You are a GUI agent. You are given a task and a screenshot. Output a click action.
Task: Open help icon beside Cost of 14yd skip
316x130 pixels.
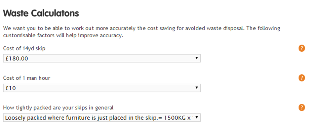302,48
